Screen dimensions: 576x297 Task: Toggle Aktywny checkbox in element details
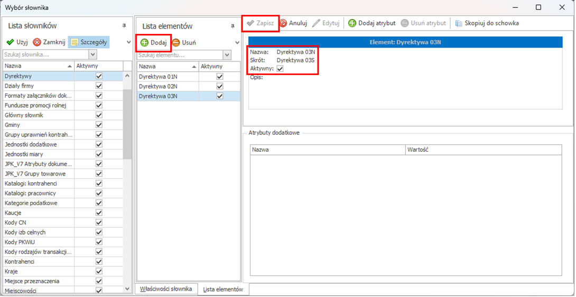point(280,69)
